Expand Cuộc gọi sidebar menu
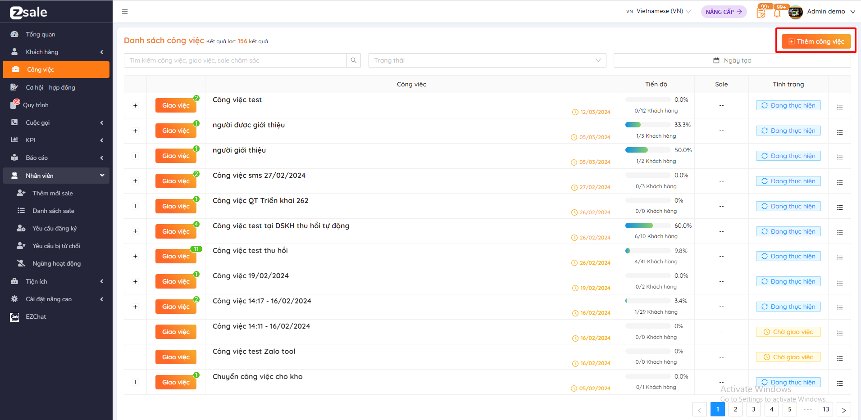This screenshot has width=861, height=420. pos(56,122)
